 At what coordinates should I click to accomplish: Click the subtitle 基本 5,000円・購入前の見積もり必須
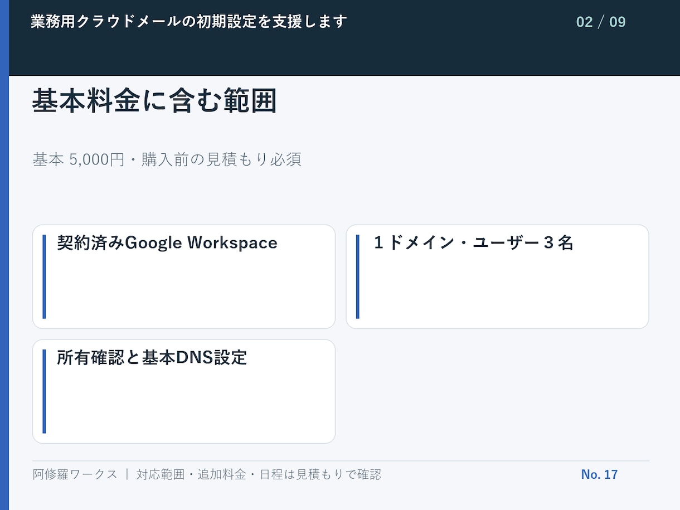click(167, 159)
